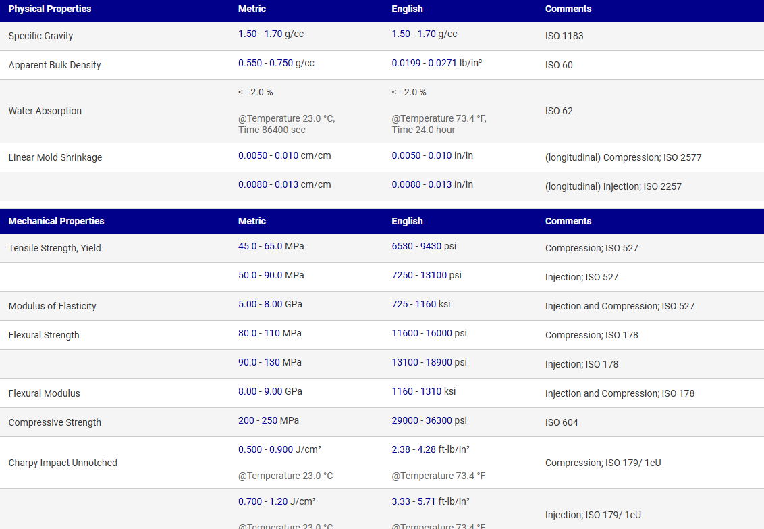Select the Water Absorption row label
Image resolution: width=764 pixels, height=529 pixels.
click(45, 111)
